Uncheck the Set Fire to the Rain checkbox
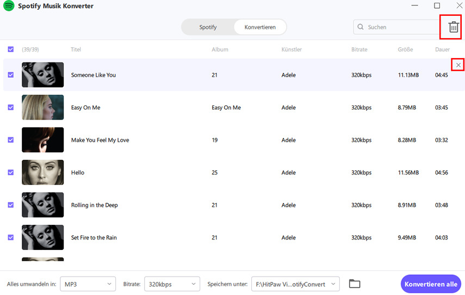Viewport: 465px width, 295px height. (11, 237)
